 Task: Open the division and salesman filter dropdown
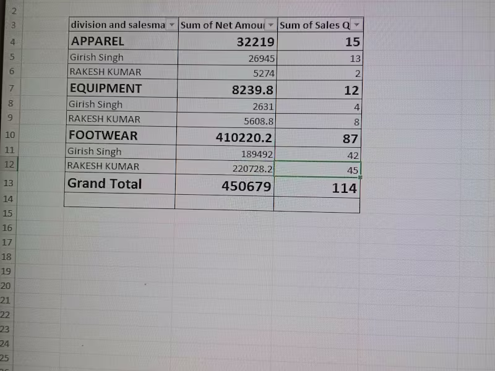[x=172, y=25]
